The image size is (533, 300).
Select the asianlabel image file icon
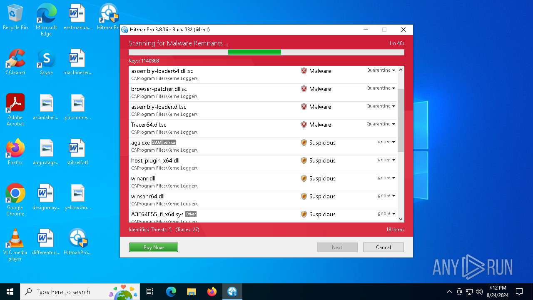[x=46, y=107]
